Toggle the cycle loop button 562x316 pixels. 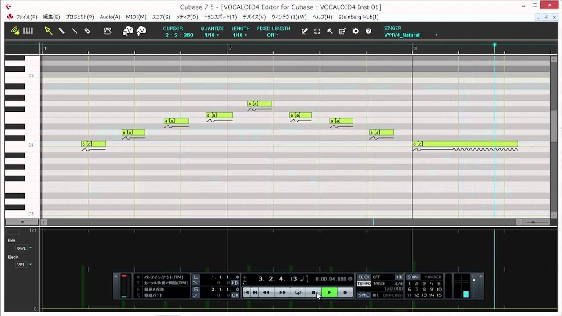click(298, 292)
